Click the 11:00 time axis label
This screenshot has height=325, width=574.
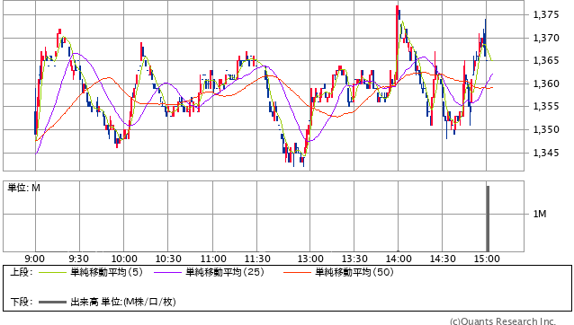[x=213, y=259]
